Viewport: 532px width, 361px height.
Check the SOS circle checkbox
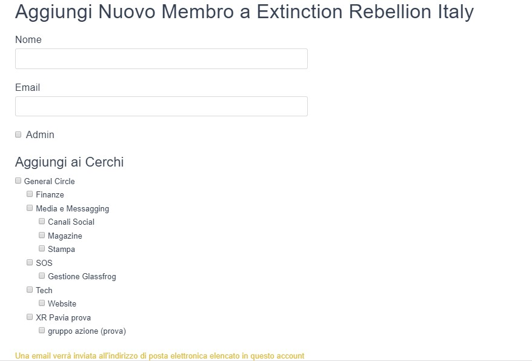pos(30,262)
